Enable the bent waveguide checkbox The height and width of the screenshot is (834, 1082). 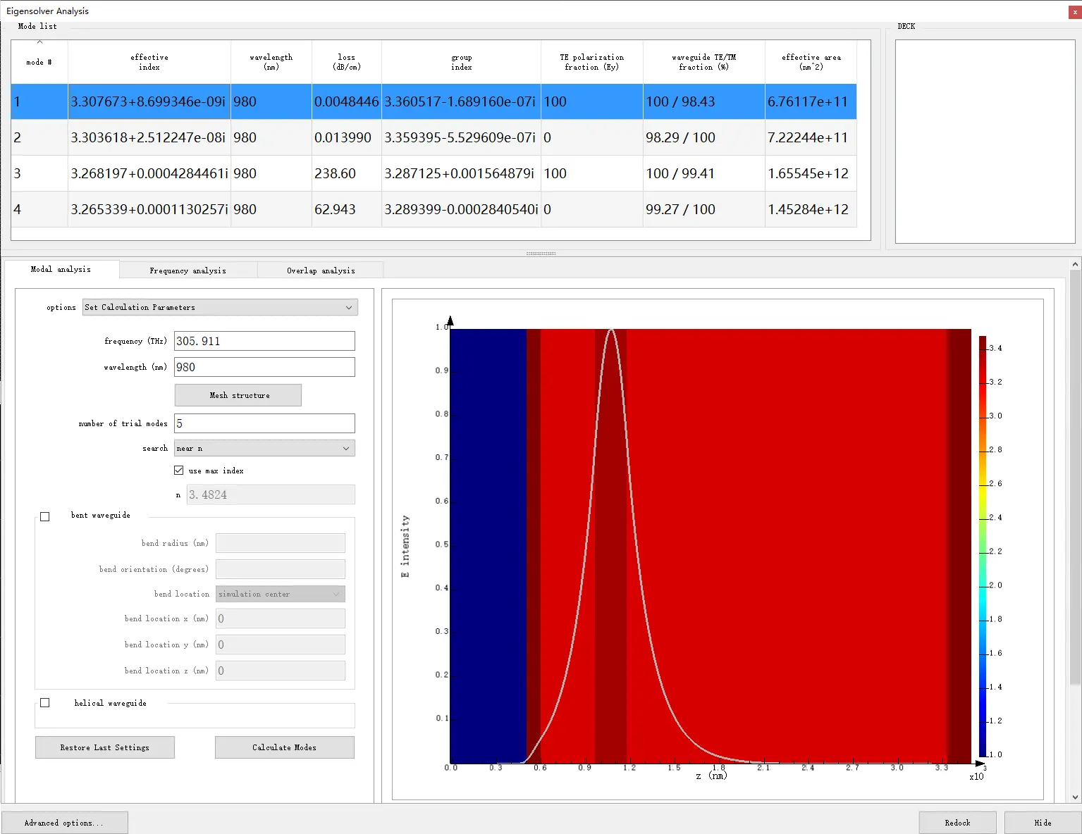pos(45,516)
